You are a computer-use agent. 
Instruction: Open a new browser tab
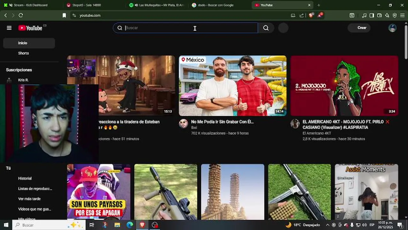click(319, 5)
